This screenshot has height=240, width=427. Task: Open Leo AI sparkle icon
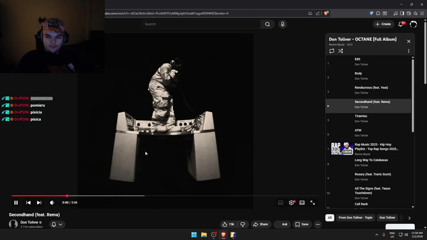click(x=415, y=13)
